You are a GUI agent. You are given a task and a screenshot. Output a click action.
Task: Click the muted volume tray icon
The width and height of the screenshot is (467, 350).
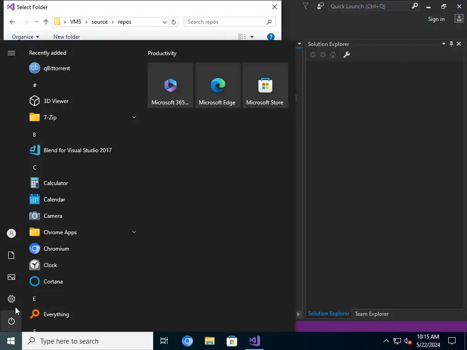[x=408, y=341]
